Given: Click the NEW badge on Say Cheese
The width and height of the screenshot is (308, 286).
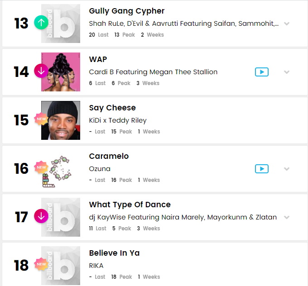Looking at the screenshot, I should 41,119.
